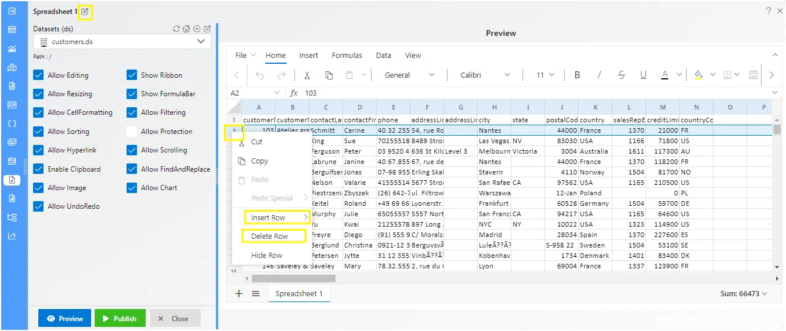Click the fx insert function icon
786x331 pixels.
pyautogui.click(x=294, y=93)
